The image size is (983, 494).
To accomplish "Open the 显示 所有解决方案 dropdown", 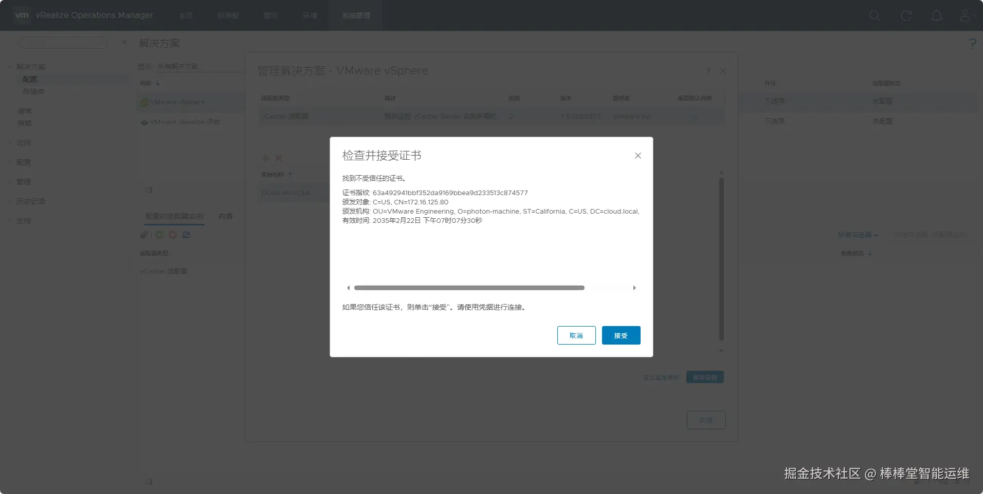I will click(201, 67).
